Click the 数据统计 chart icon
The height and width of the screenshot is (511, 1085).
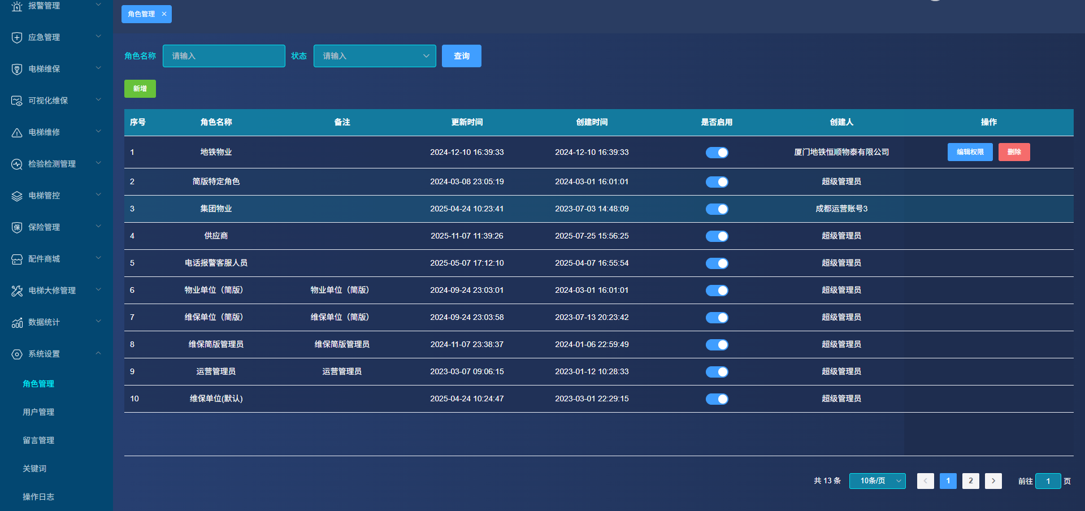(17, 322)
